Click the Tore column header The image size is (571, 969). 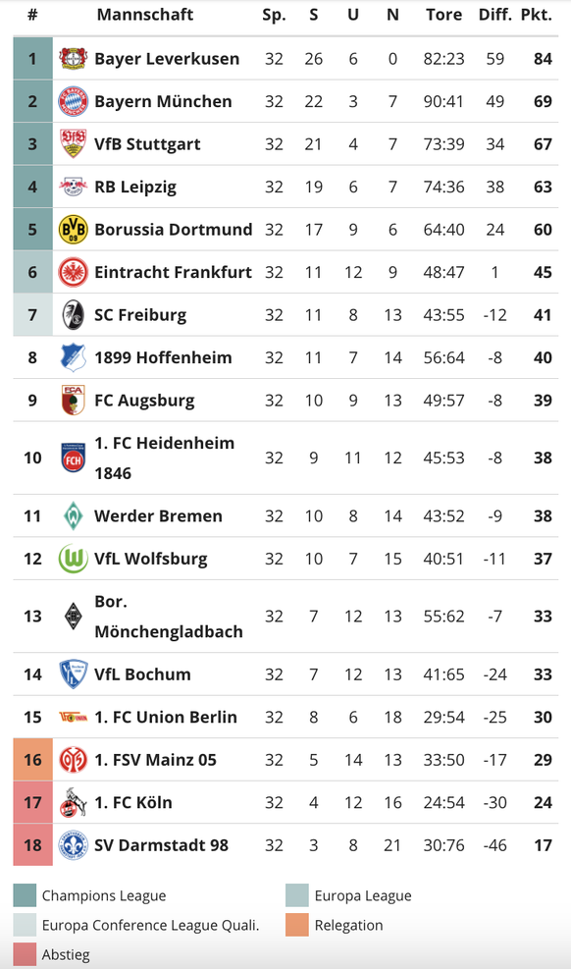tap(443, 15)
